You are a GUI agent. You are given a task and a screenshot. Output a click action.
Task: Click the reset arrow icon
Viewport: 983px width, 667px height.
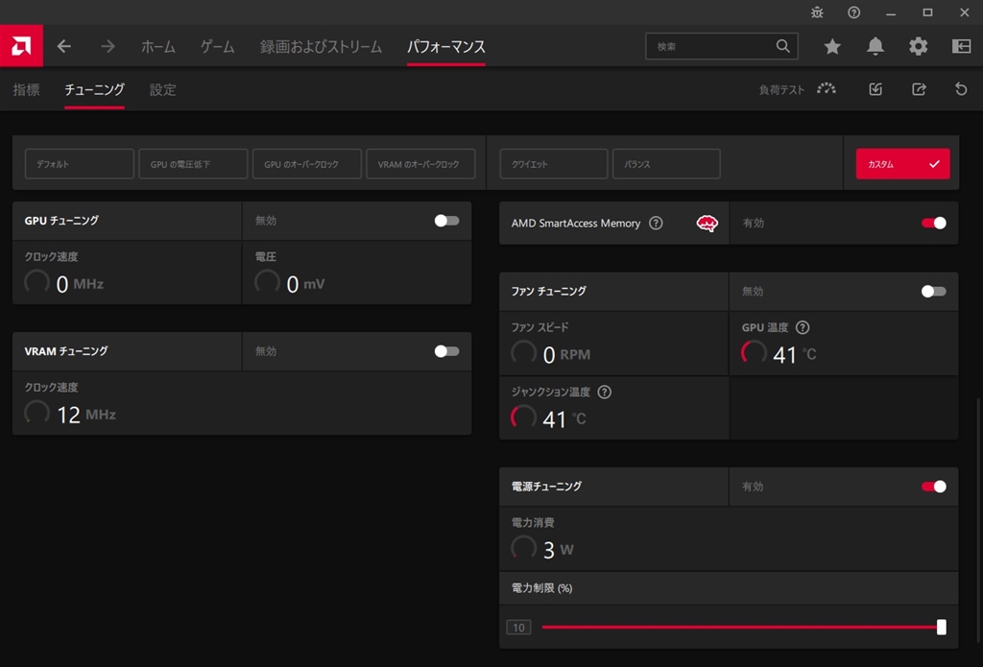pyautogui.click(x=961, y=89)
